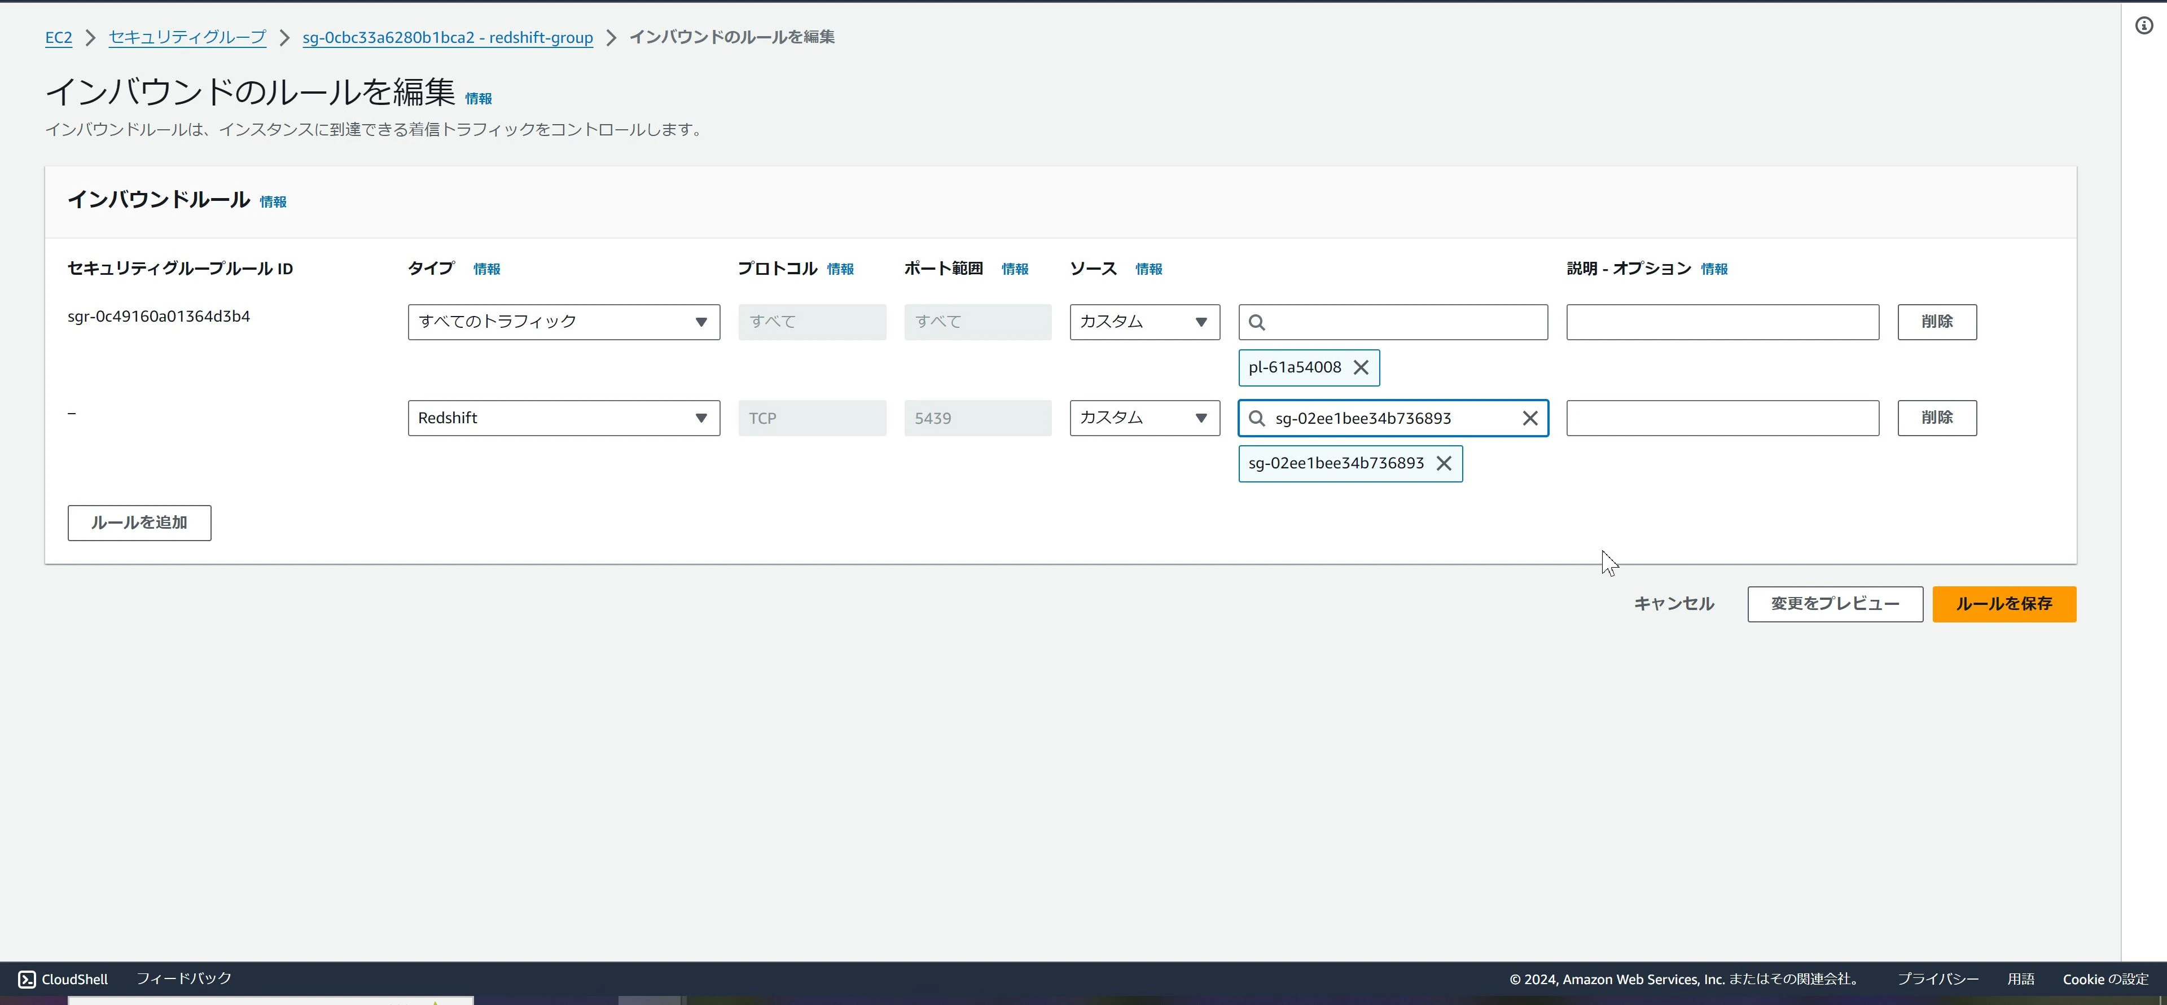Viewport: 2167px width, 1005px height.
Task: Clear the sg-02ee1bee34b736893 search field text
Action: pyautogui.click(x=1530, y=418)
